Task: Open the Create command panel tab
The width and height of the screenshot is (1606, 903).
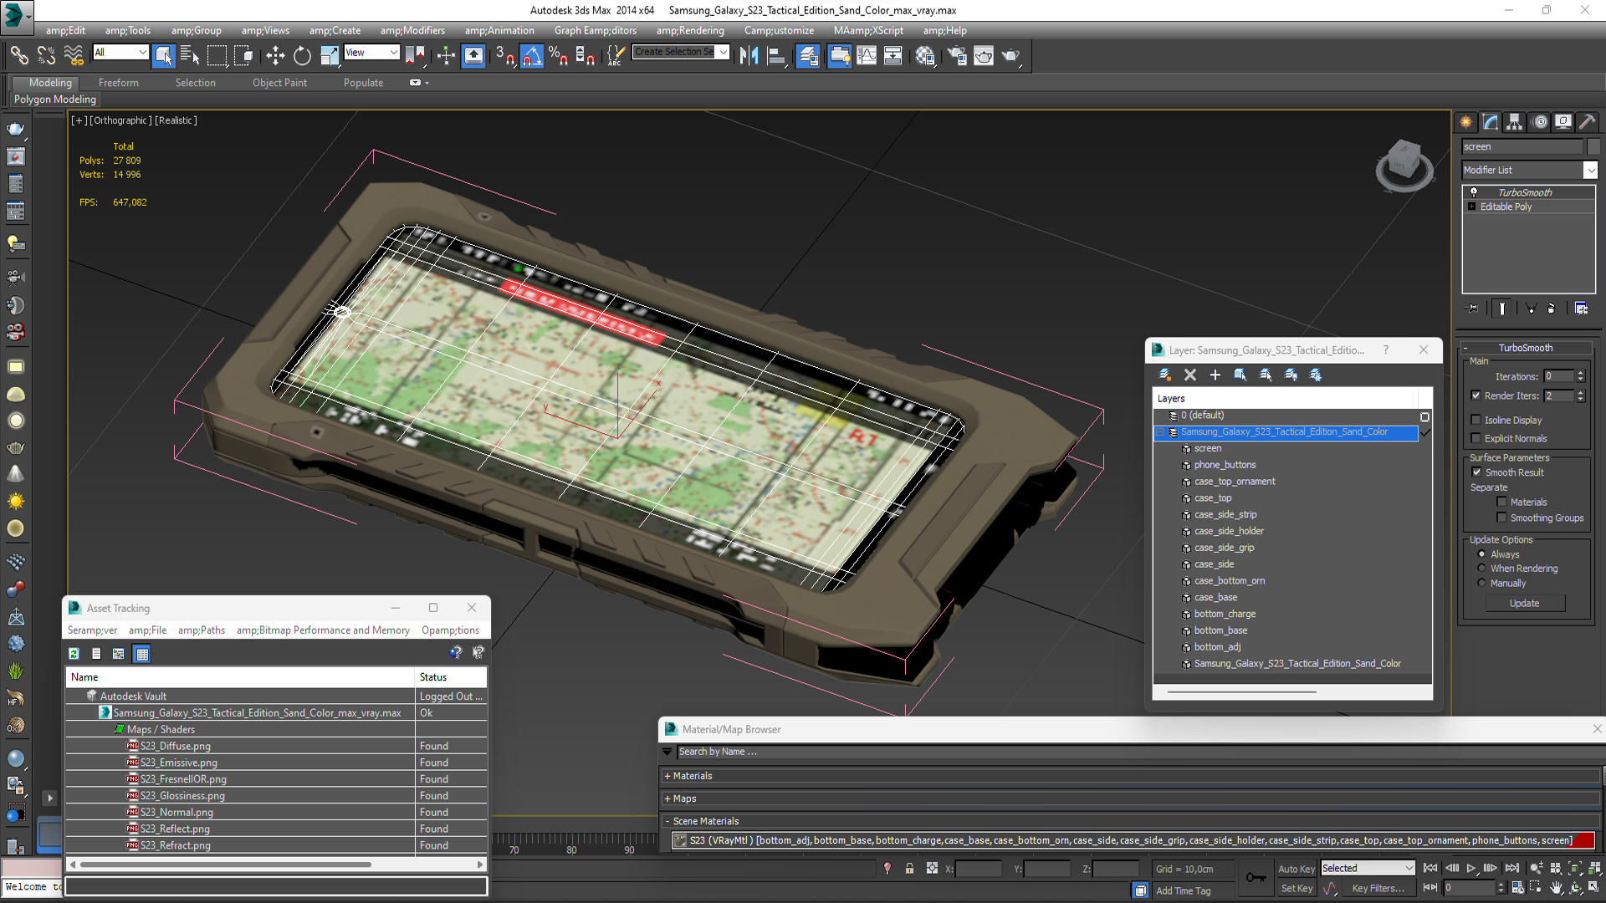Action: 1466,122
